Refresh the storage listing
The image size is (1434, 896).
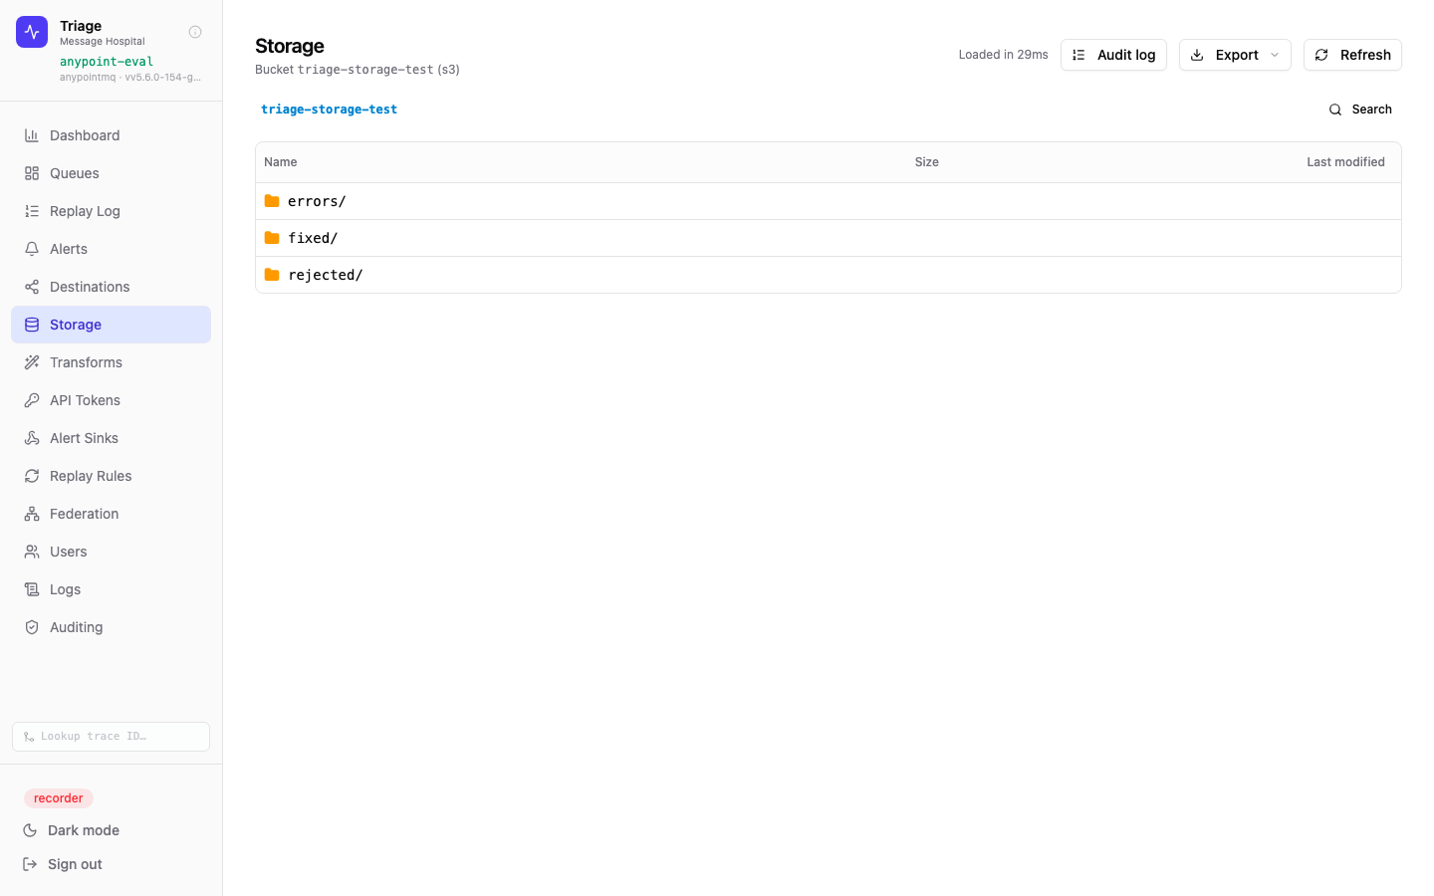(1352, 55)
